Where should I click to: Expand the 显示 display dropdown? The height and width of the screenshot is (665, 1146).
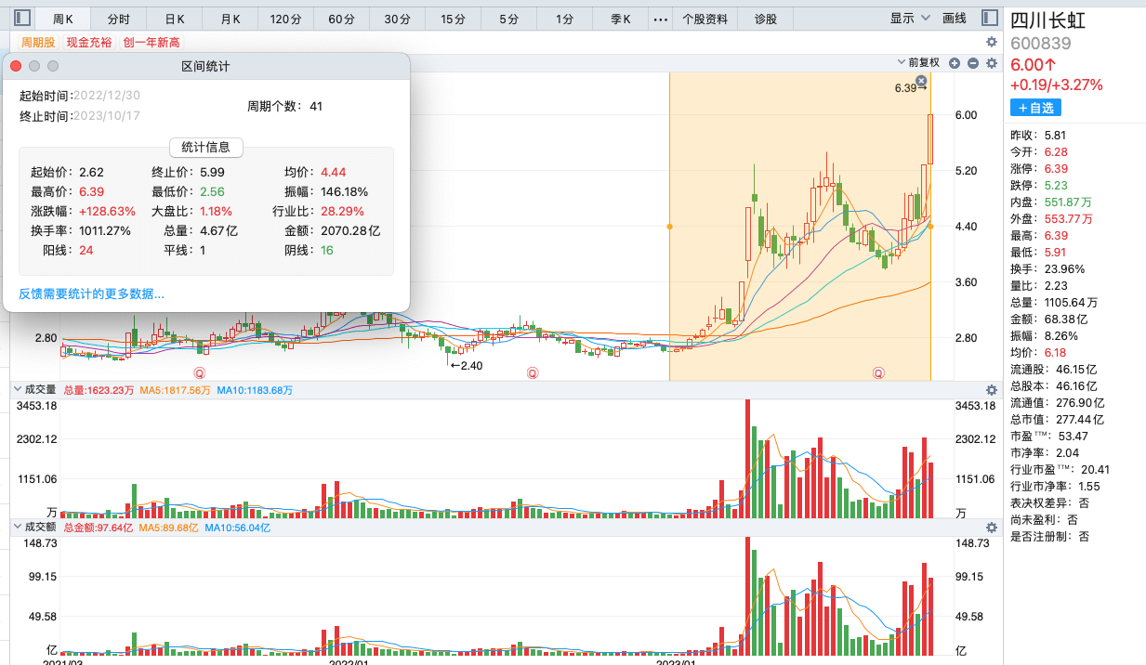tap(910, 19)
